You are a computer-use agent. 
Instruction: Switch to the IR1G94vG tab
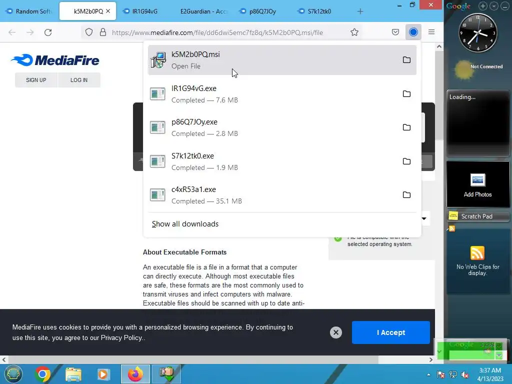(x=144, y=11)
